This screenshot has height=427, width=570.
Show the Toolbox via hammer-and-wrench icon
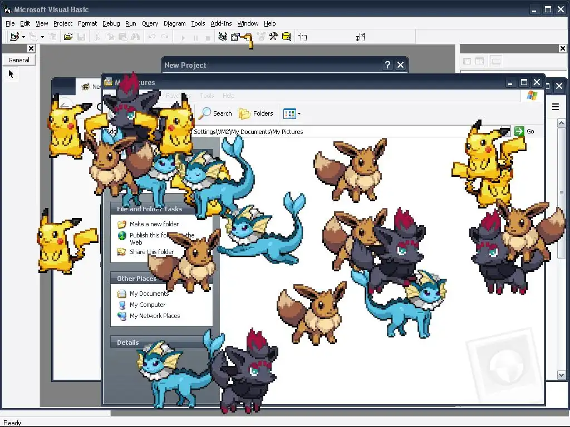point(273,37)
